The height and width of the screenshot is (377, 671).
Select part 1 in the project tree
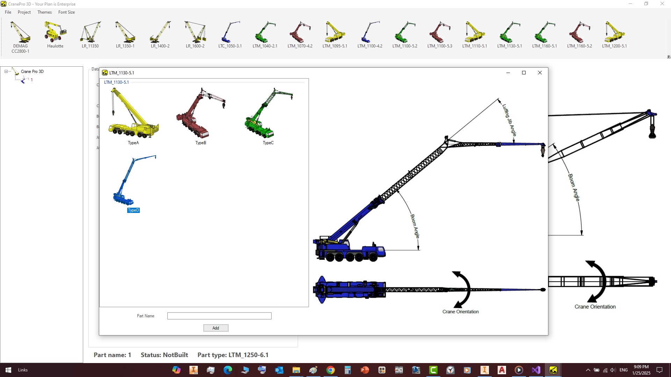[31, 80]
